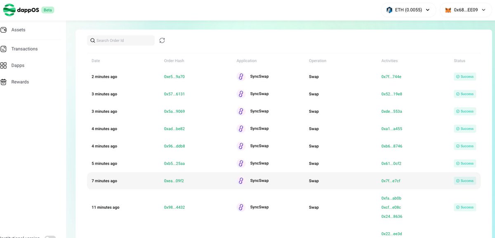Open activity link 0xa1...a455
495x238 pixels.
(x=392, y=128)
